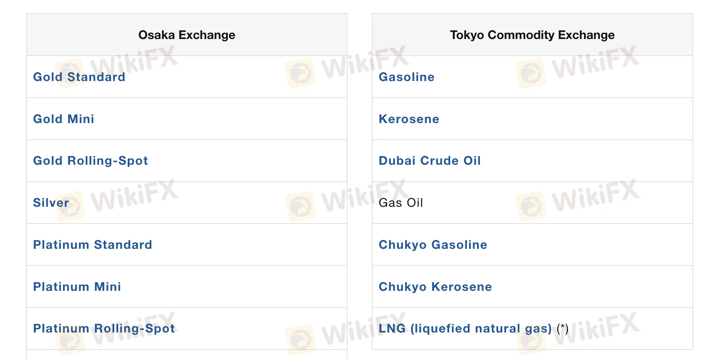708x359 pixels.
Task: Open Gold Rolling-Spot product page
Action: click(x=90, y=161)
